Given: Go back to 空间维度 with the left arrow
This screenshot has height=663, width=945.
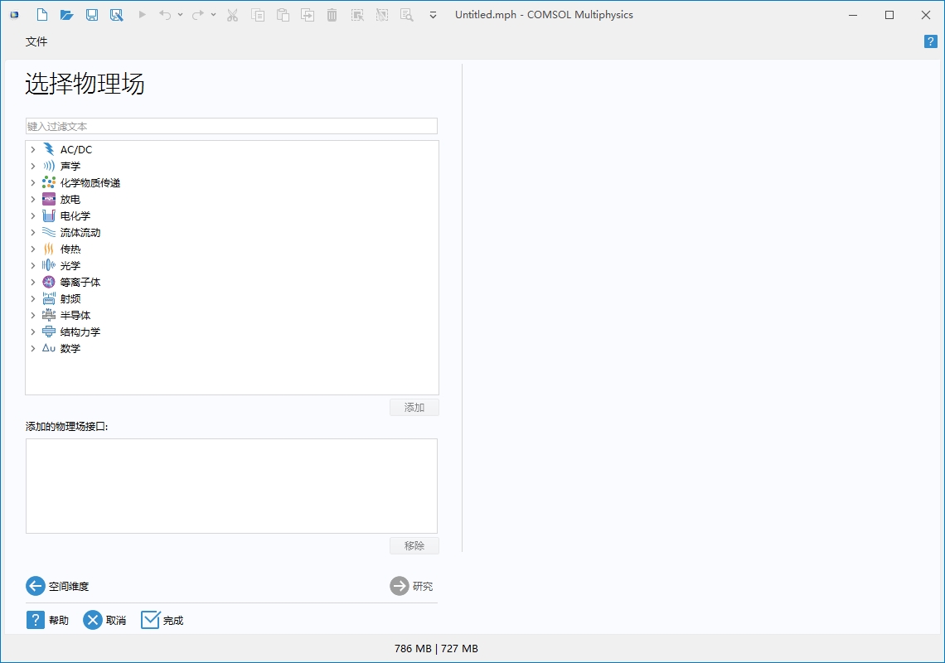Looking at the screenshot, I should tap(36, 586).
